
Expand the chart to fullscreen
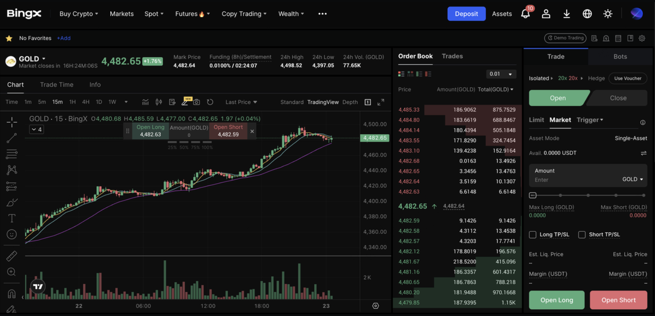[x=381, y=102]
